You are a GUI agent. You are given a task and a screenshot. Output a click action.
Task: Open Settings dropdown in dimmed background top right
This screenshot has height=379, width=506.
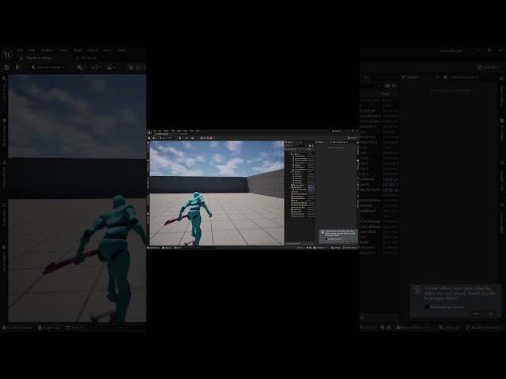click(489, 67)
